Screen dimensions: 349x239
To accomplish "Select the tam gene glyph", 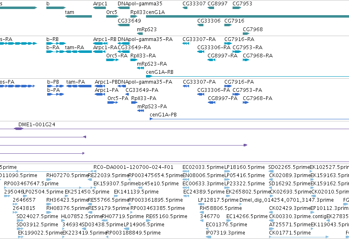I will (78, 16).
